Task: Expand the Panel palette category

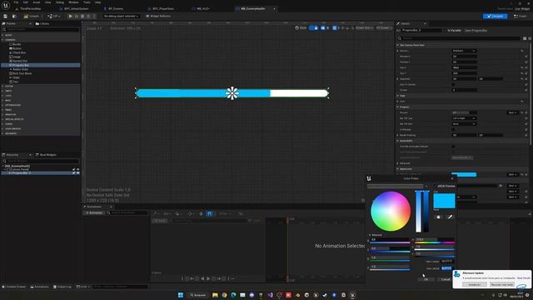Action: click(x=3, y=110)
